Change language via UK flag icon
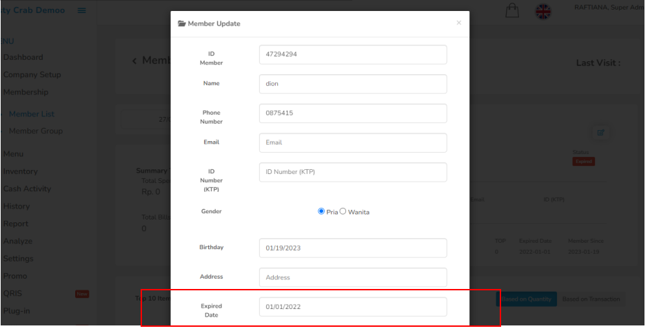This screenshot has height=333, width=650. (x=542, y=12)
